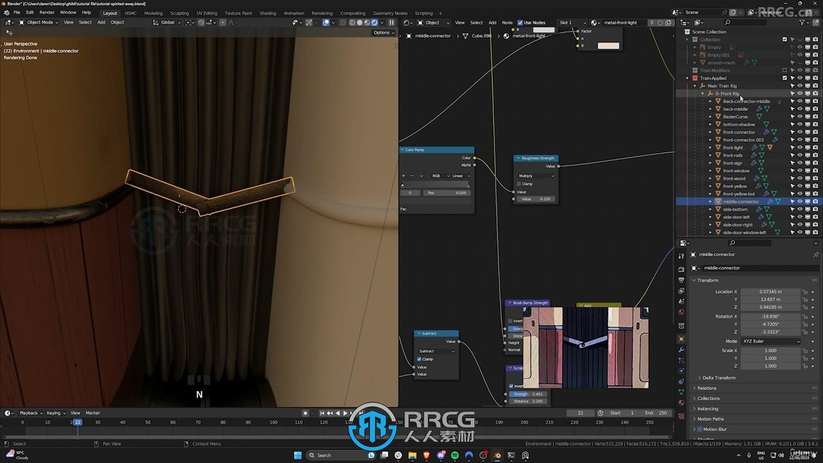Expand the Delta Transform panel
823x463 pixels.
click(719, 377)
